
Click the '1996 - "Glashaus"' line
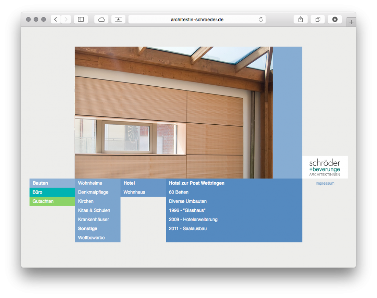point(187,210)
